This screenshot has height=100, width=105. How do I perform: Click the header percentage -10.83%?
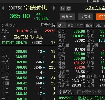(x=41, y=18)
